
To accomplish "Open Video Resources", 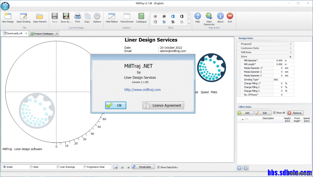I will pos(209,19).
